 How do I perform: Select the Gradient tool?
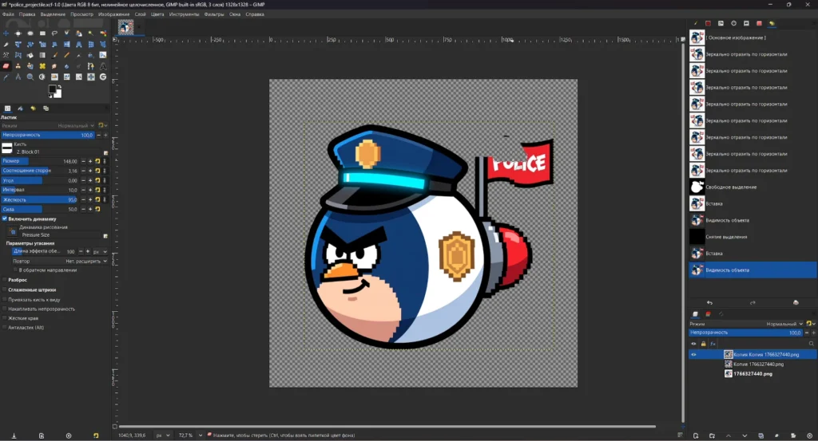(43, 55)
